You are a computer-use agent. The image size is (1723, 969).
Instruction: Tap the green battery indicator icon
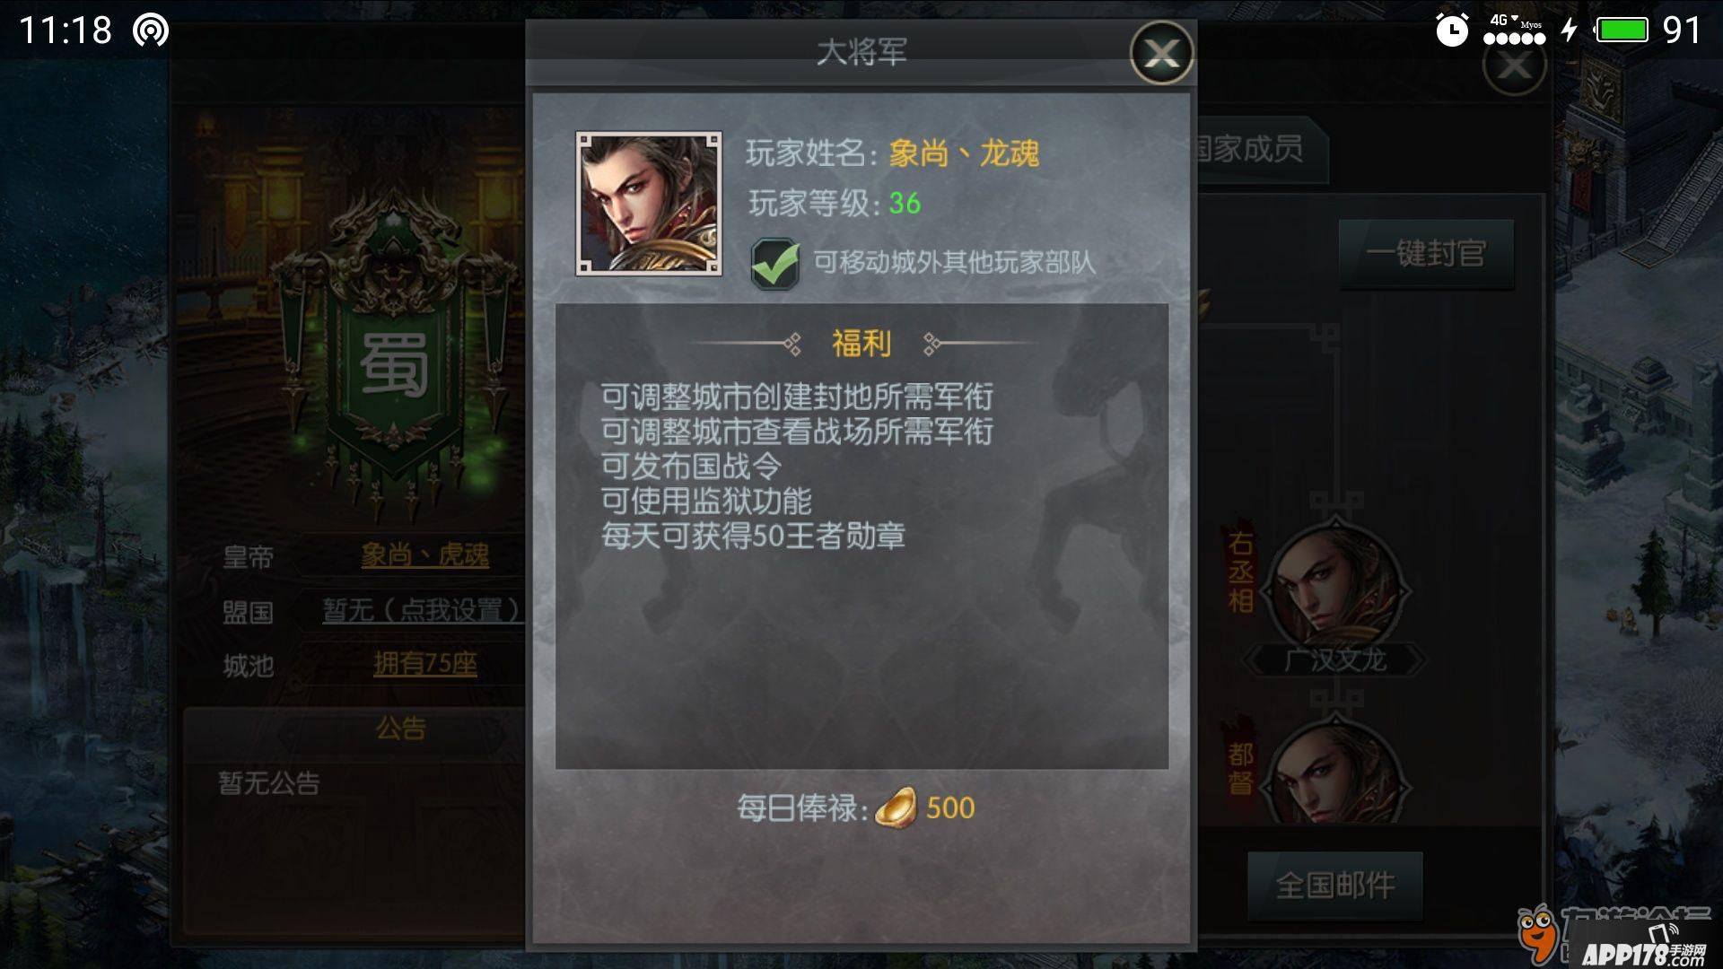pyautogui.click(x=1622, y=31)
